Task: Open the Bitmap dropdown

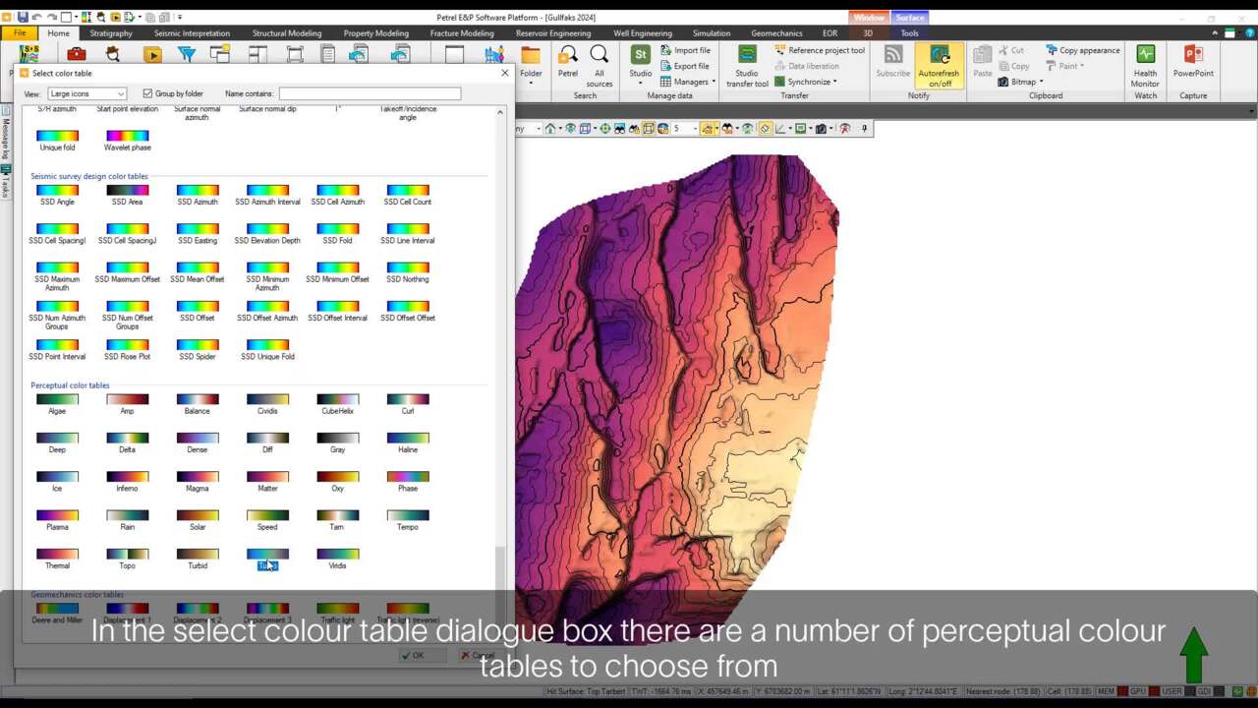Action: tap(1022, 82)
